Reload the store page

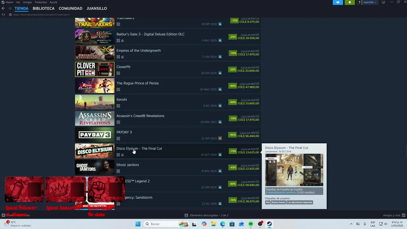coord(3,15)
